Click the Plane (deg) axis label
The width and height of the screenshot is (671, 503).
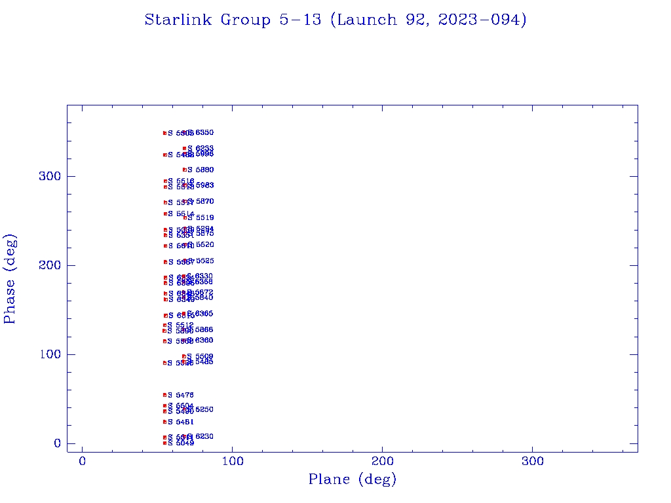coord(352,479)
